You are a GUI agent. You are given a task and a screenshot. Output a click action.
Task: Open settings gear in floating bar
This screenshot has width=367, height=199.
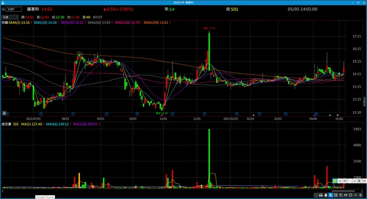click(x=365, y=181)
